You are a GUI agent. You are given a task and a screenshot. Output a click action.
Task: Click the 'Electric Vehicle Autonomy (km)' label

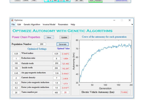(98, 92)
